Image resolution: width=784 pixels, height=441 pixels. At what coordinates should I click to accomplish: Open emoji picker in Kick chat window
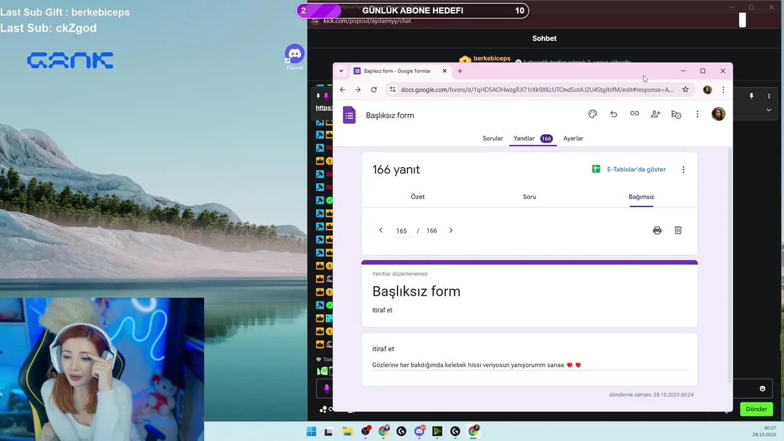tap(763, 388)
